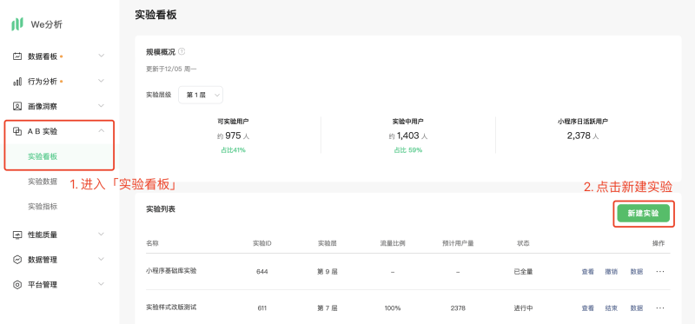Click the We分析 green logo icon
695x324 pixels.
(17, 24)
